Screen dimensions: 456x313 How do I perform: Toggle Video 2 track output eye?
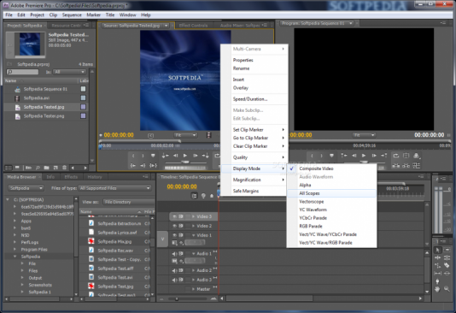(x=174, y=226)
